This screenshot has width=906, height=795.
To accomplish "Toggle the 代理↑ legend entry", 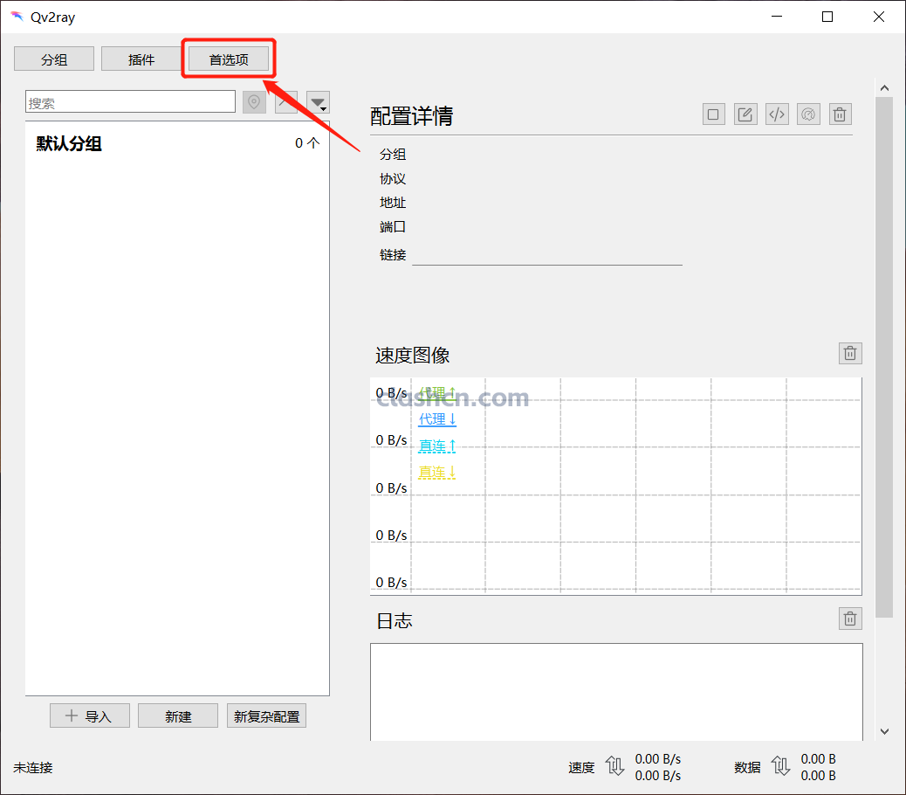I will 437,393.
